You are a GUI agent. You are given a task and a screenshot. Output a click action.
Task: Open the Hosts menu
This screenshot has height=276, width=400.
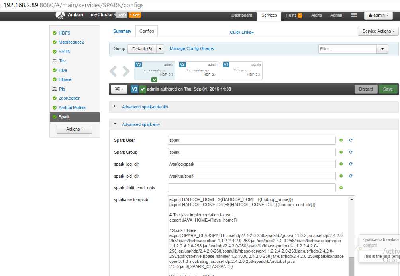coord(291,15)
